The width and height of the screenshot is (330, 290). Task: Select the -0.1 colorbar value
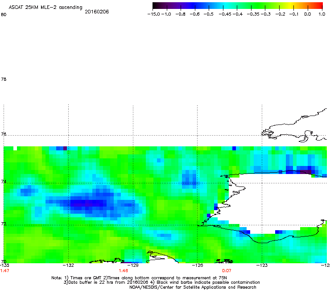(294, 14)
